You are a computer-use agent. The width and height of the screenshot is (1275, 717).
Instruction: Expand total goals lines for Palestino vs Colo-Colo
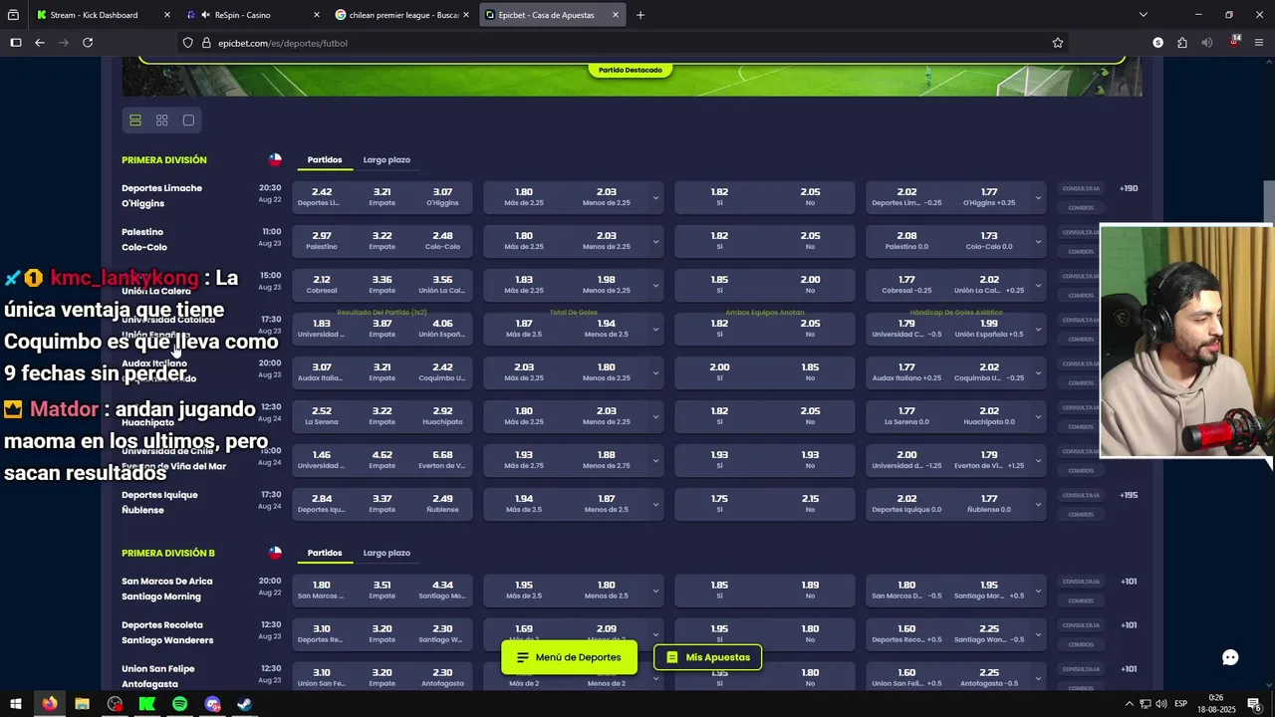click(655, 241)
